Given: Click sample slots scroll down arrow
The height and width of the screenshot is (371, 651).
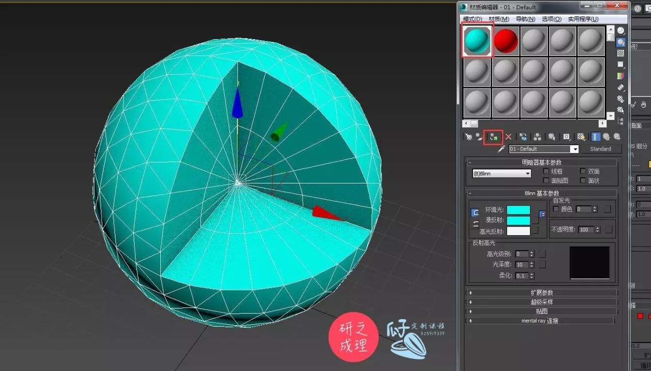Looking at the screenshot, I should click(x=611, y=116).
